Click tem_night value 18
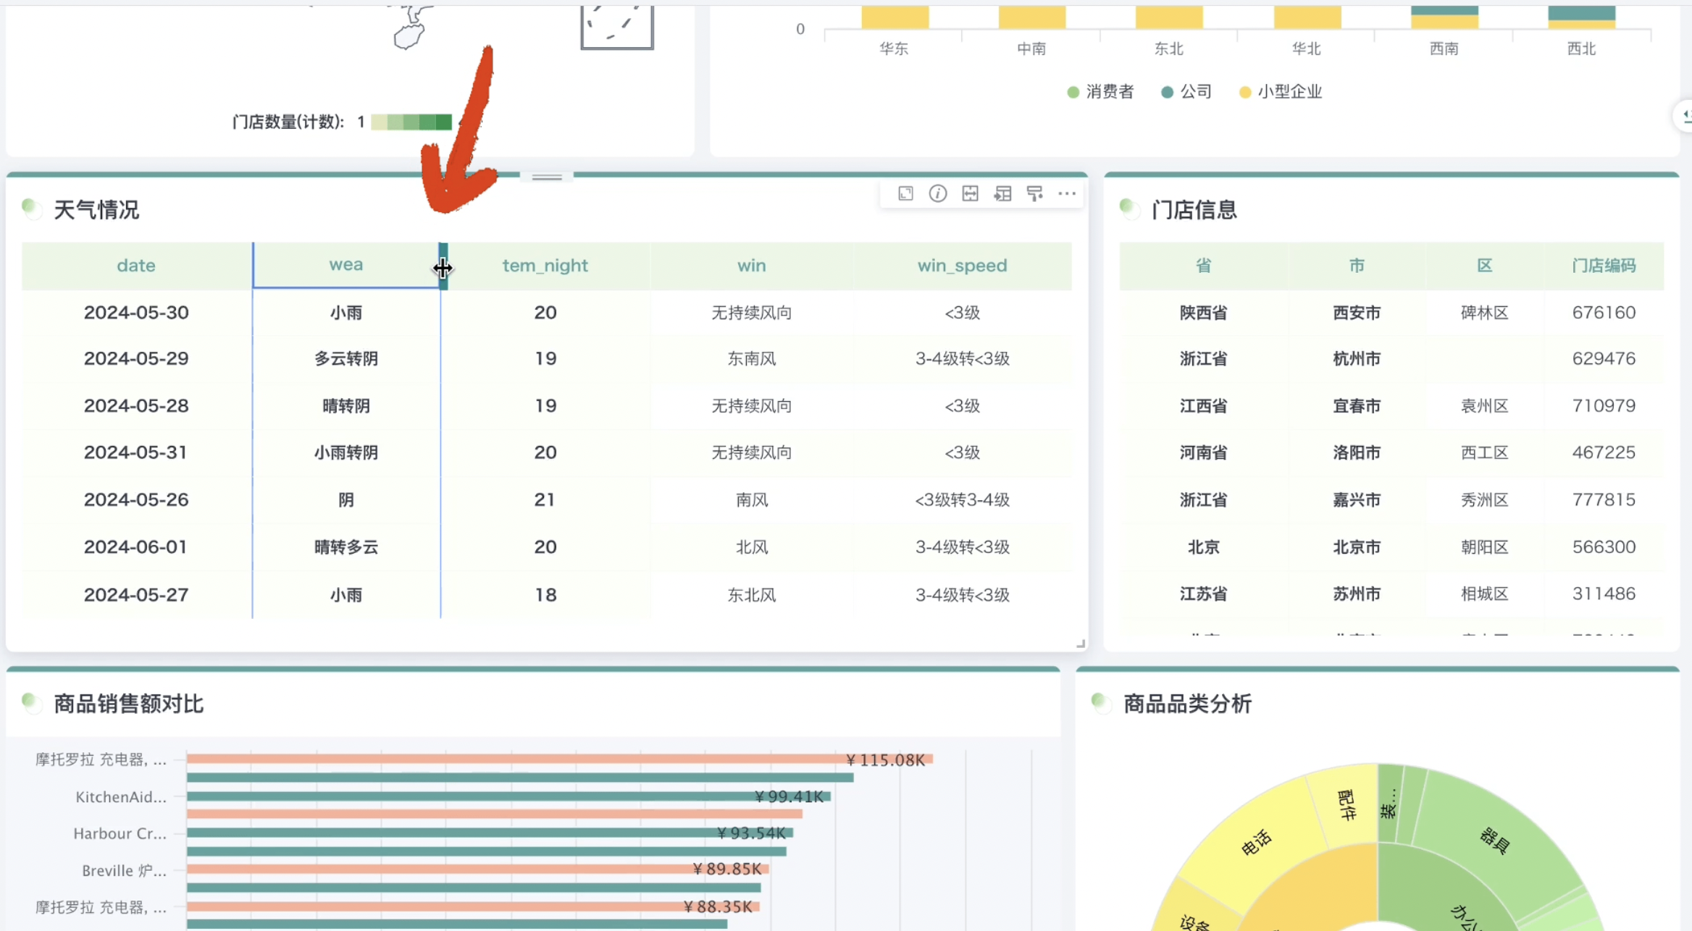Screen dimensions: 1692x931 click(x=545, y=595)
